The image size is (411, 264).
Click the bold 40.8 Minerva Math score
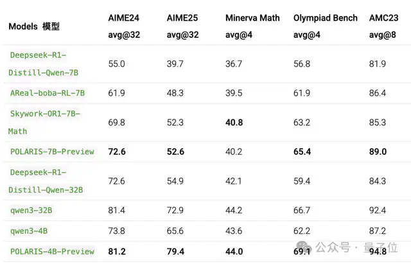click(234, 122)
